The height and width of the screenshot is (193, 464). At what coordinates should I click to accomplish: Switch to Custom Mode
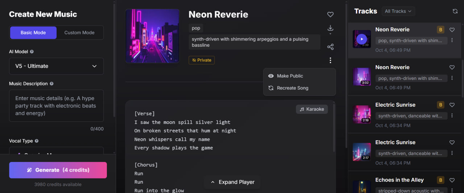coord(79,33)
